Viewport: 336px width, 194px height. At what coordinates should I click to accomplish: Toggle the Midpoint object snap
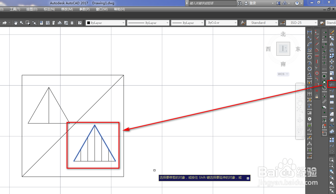(324, 51)
